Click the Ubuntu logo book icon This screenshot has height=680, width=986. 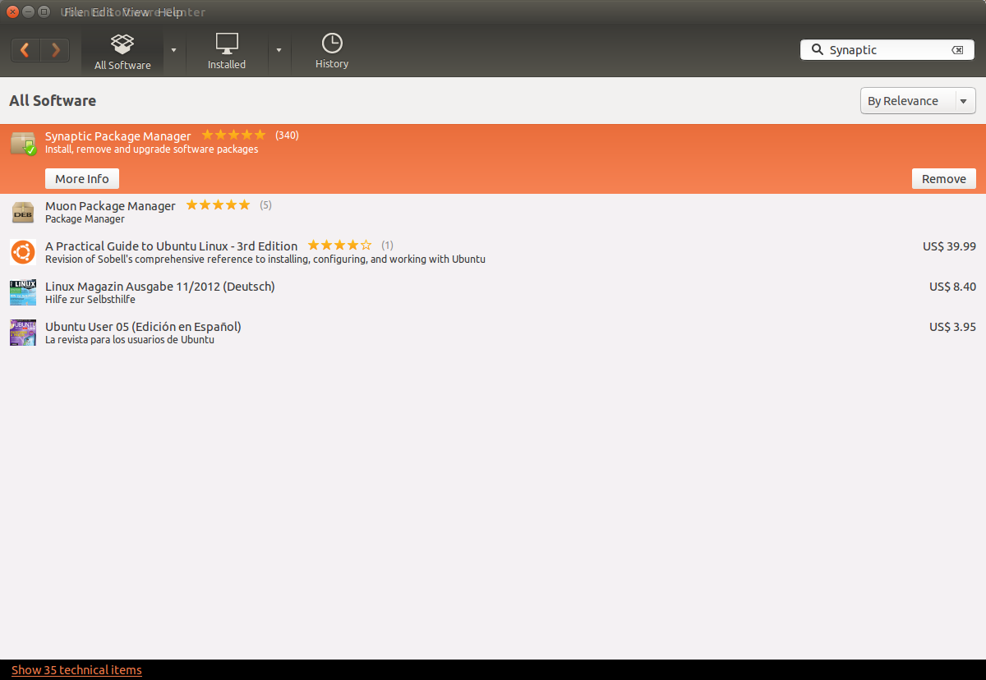click(x=23, y=252)
